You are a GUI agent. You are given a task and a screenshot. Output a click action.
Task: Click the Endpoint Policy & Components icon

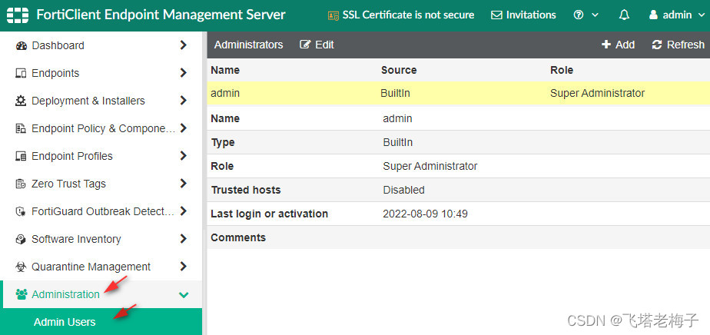22,128
